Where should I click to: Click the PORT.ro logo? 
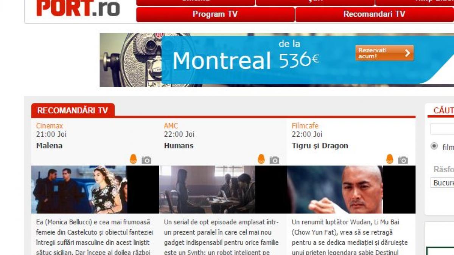coord(78,8)
